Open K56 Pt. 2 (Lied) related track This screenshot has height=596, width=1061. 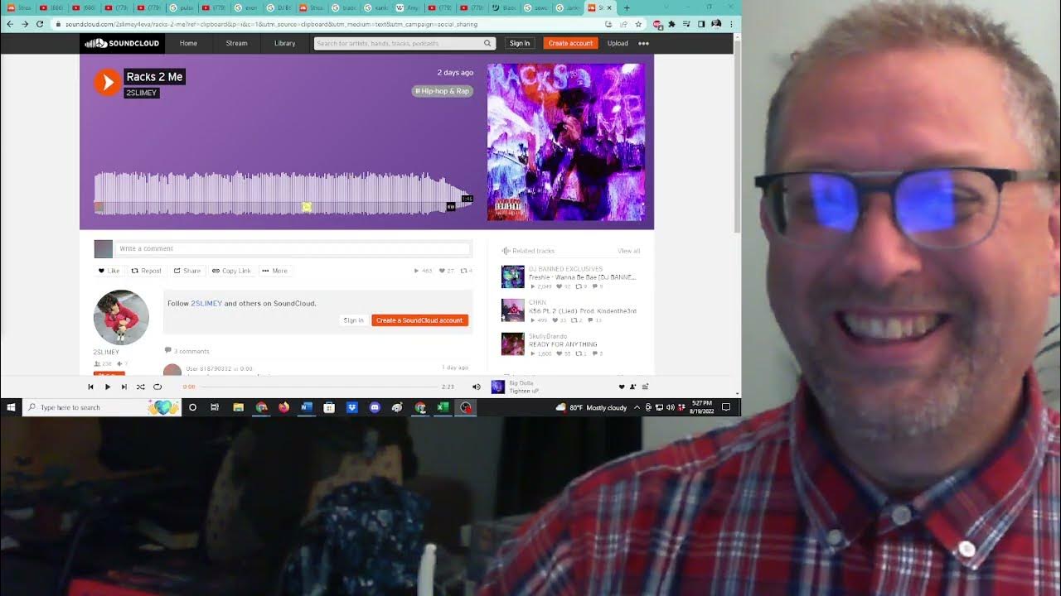pos(582,311)
